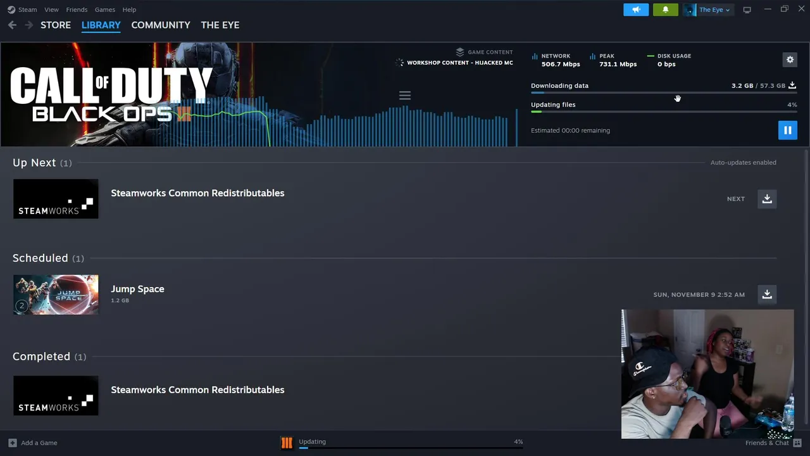The height and width of the screenshot is (456, 810).
Task: Pause the Black Ops III download
Action: click(x=787, y=130)
